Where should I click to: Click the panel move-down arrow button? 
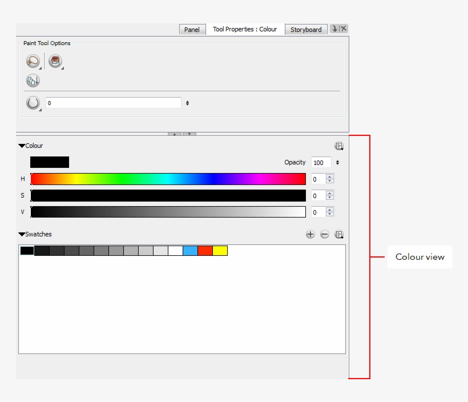336,27
